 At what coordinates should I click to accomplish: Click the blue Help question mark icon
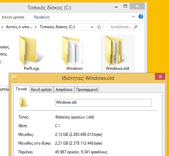(x=141, y=16)
